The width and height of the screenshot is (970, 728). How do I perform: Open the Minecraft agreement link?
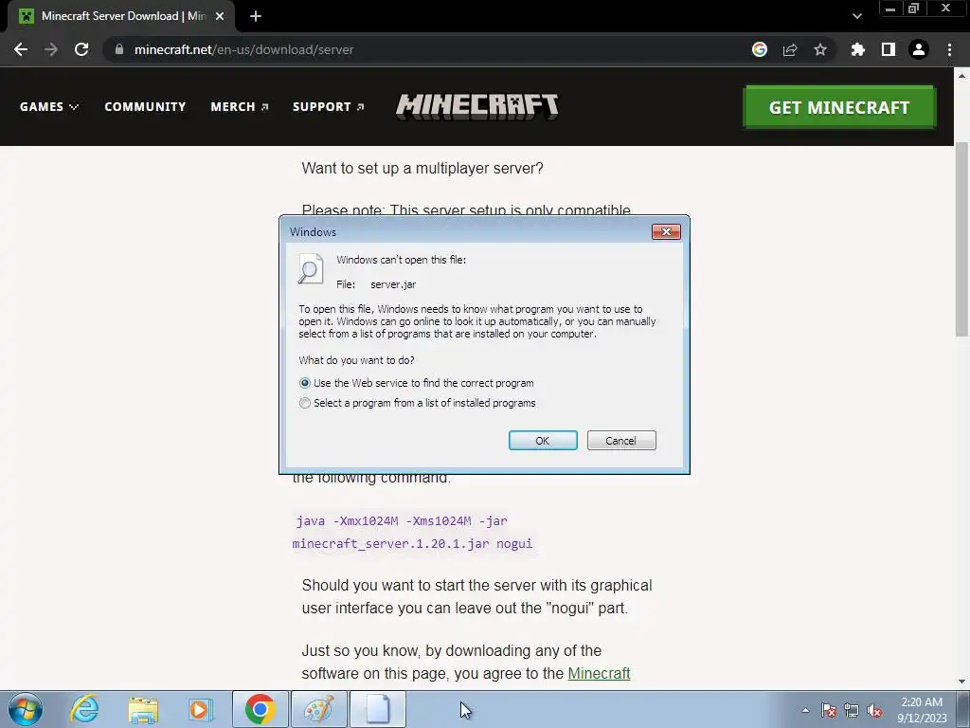599,673
